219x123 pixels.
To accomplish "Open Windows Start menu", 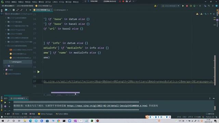I will (3, 121).
